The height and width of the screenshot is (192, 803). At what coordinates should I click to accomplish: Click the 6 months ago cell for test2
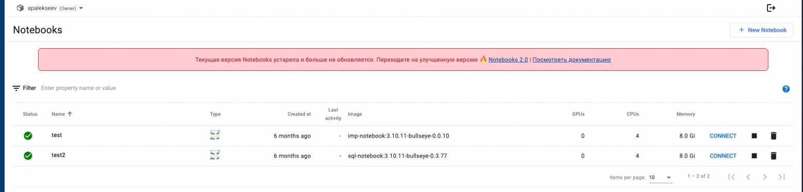292,156
